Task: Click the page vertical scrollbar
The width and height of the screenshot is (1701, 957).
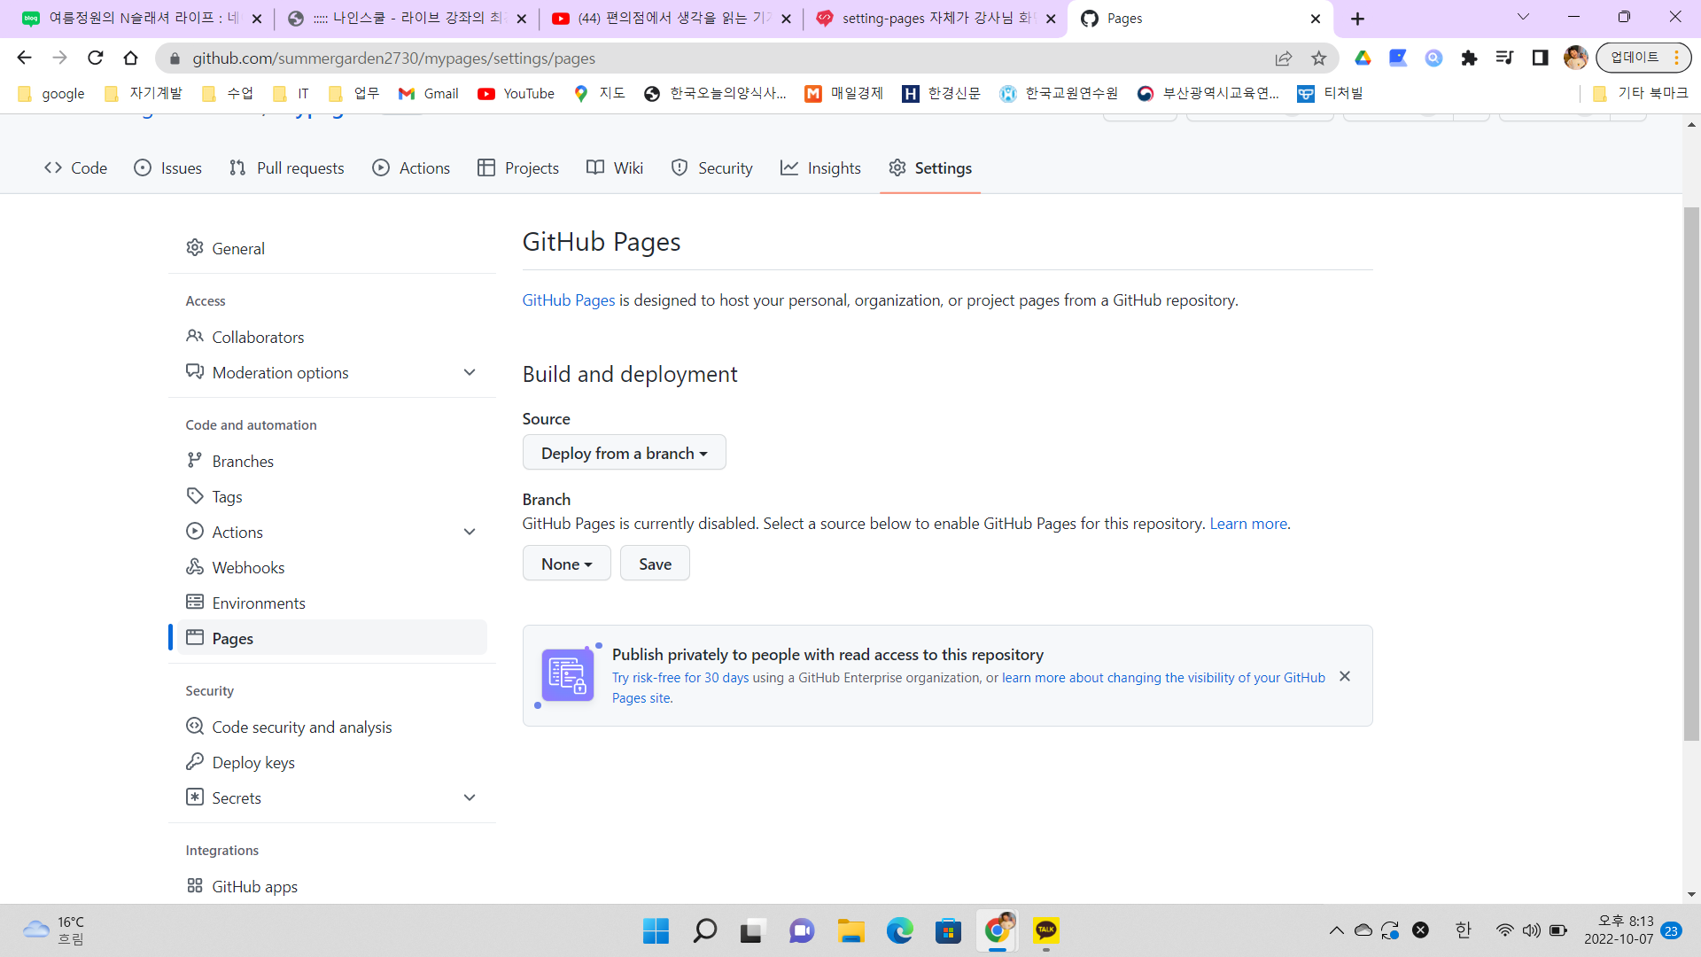Action: pos(1691,474)
